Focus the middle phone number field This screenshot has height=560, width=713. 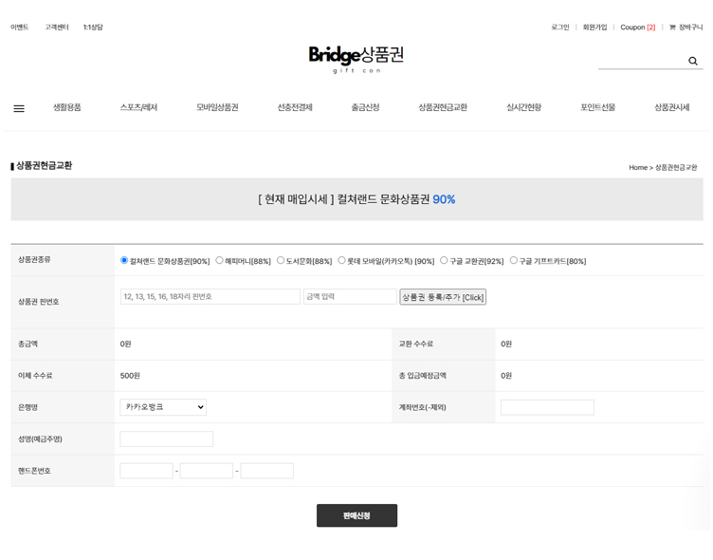[x=207, y=471]
